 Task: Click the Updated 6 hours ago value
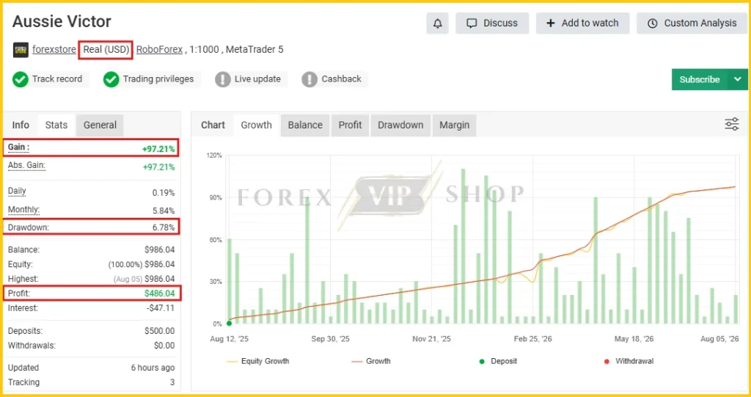pos(153,368)
